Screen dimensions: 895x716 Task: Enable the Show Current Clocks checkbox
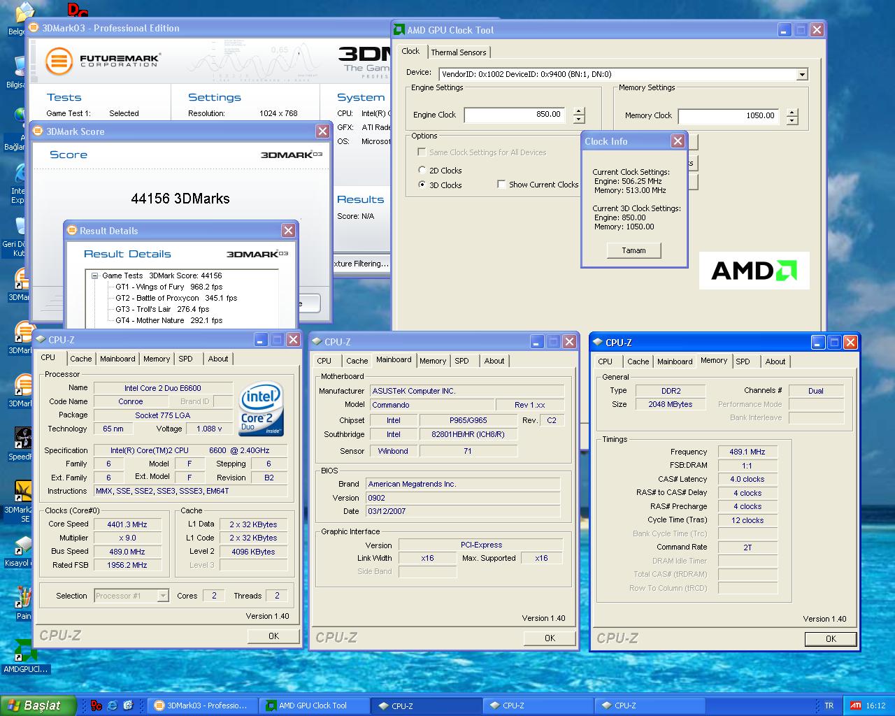tap(501, 185)
